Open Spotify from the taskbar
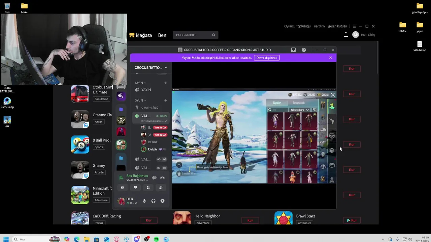 pyautogui.click(x=156, y=239)
